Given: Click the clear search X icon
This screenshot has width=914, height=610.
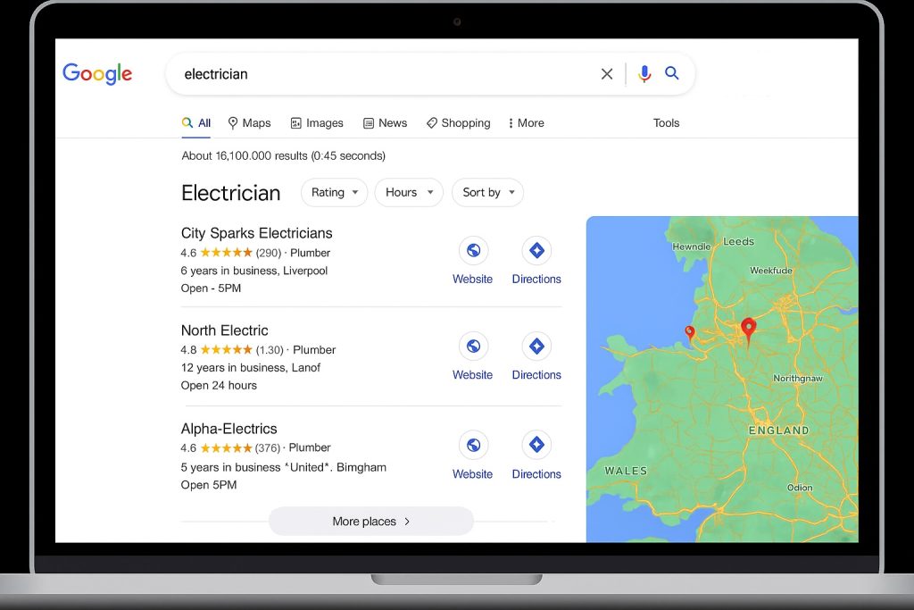Looking at the screenshot, I should tap(607, 74).
